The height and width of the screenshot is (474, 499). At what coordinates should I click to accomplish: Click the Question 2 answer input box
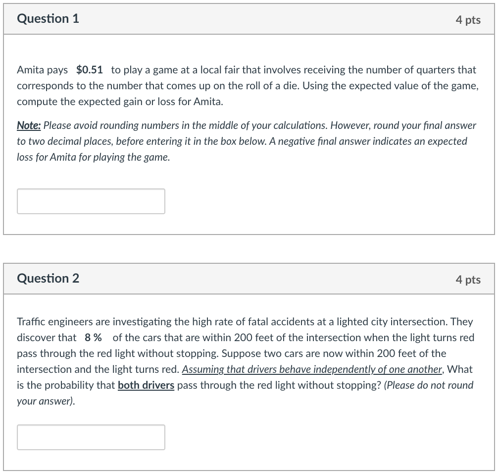[91, 437]
